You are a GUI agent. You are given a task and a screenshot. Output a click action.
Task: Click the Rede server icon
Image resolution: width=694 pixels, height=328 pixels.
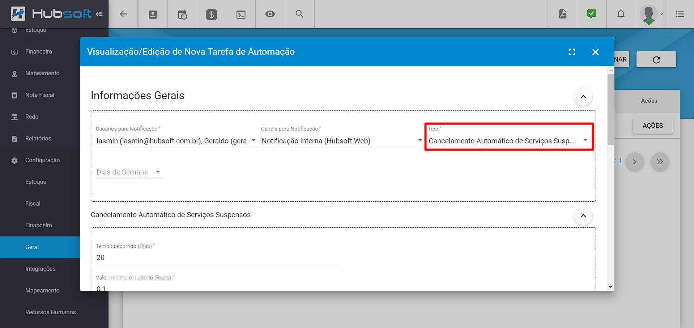point(14,117)
